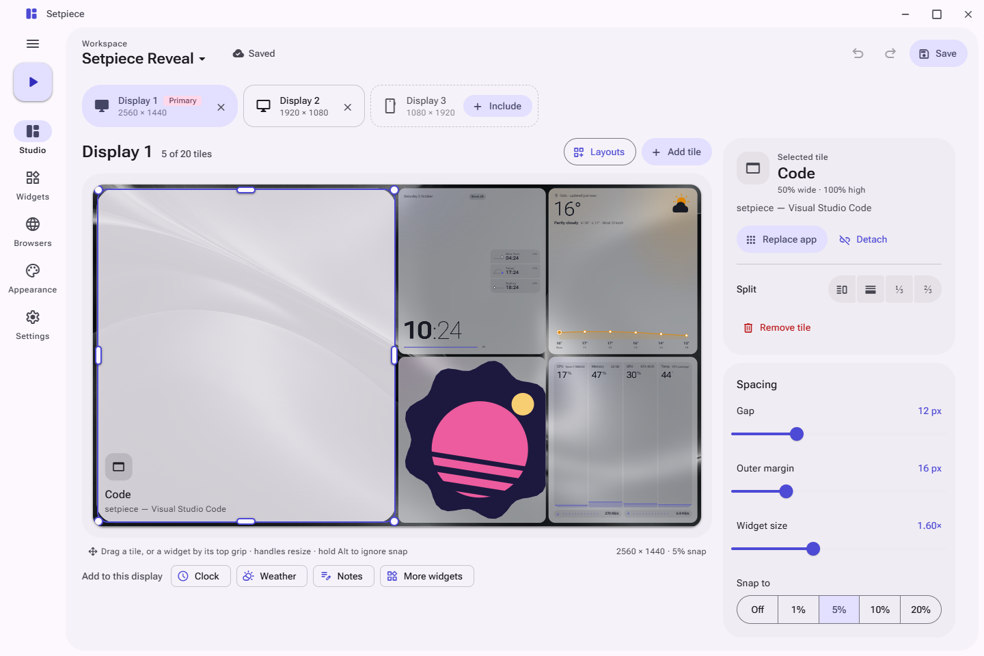
Task: Click the Code tile window icon in preview
Action: click(119, 467)
